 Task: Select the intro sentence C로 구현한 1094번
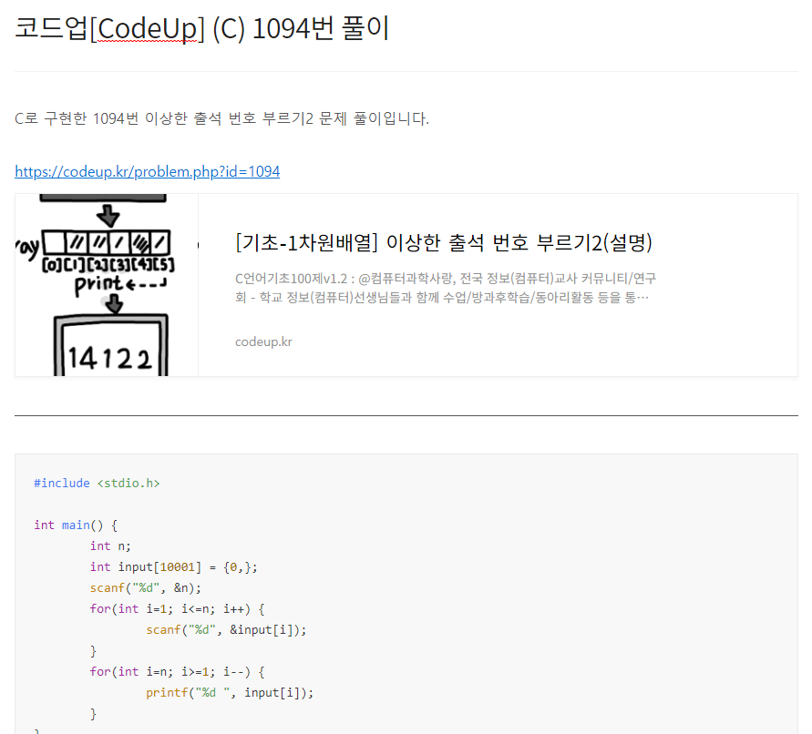tap(221, 118)
